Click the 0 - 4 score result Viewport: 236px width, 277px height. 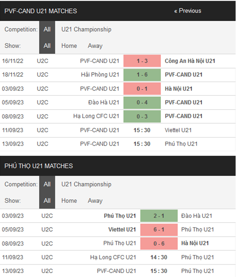[x=142, y=103]
